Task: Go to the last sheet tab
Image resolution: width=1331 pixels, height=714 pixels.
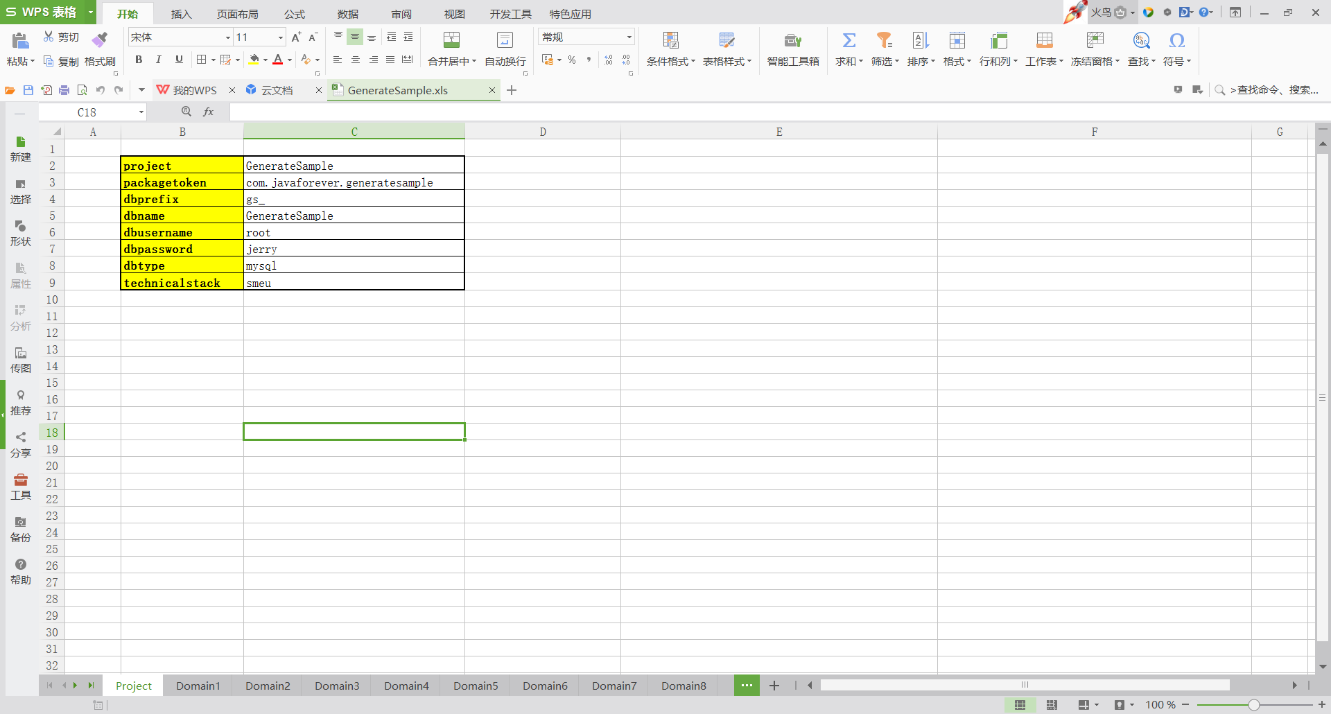Action: click(x=91, y=686)
